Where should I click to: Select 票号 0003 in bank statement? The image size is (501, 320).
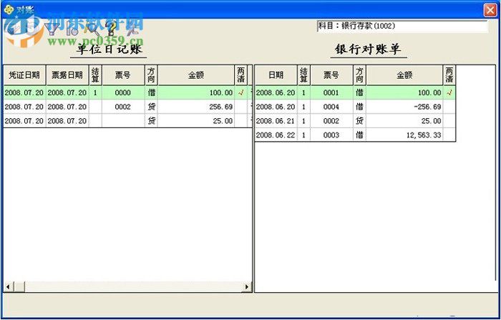pyautogui.click(x=331, y=135)
